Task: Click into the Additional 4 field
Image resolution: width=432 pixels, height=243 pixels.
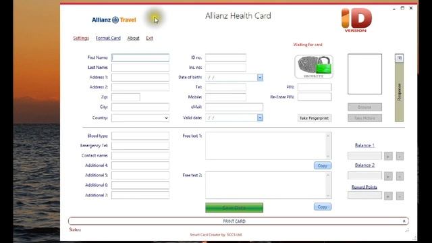Action: [140, 165]
